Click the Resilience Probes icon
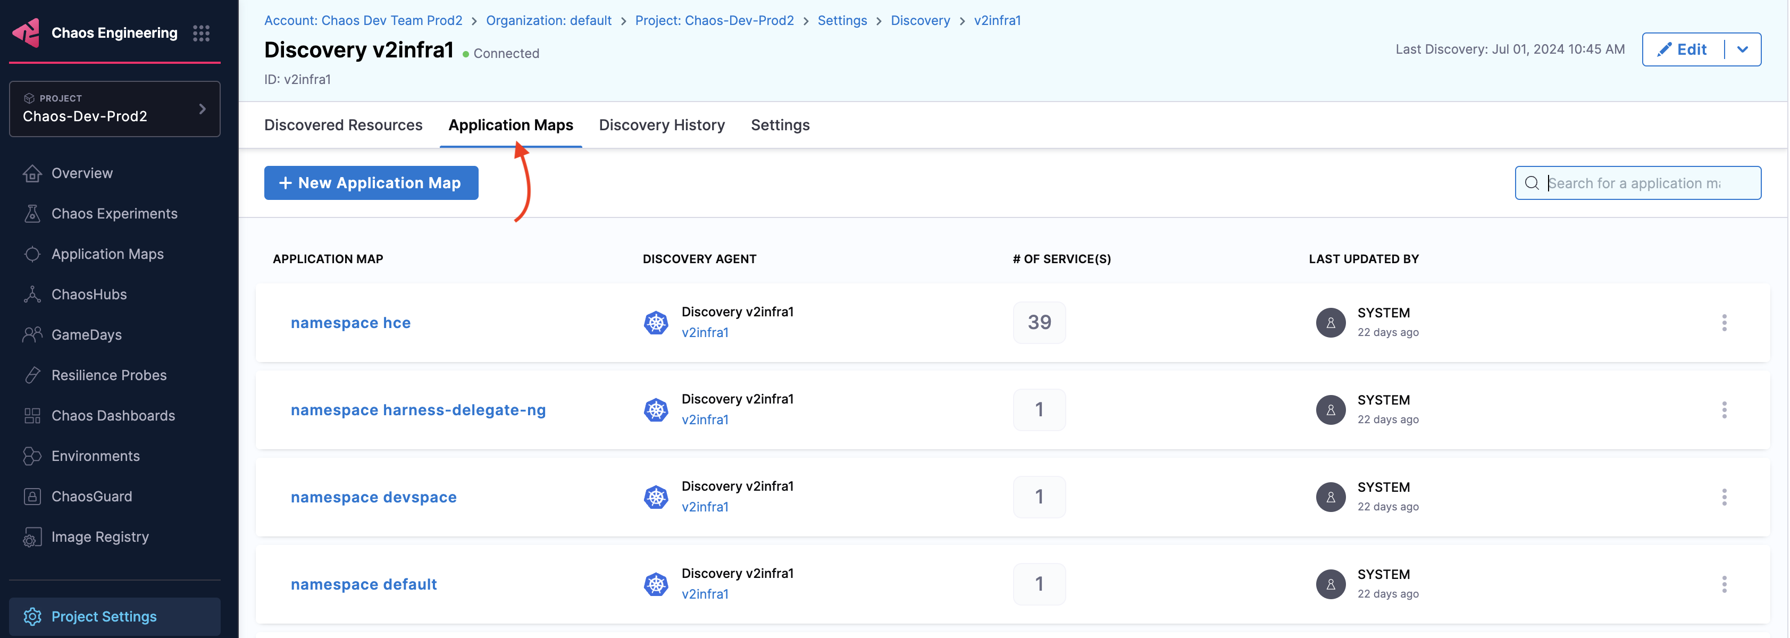The height and width of the screenshot is (638, 1790). 32,375
